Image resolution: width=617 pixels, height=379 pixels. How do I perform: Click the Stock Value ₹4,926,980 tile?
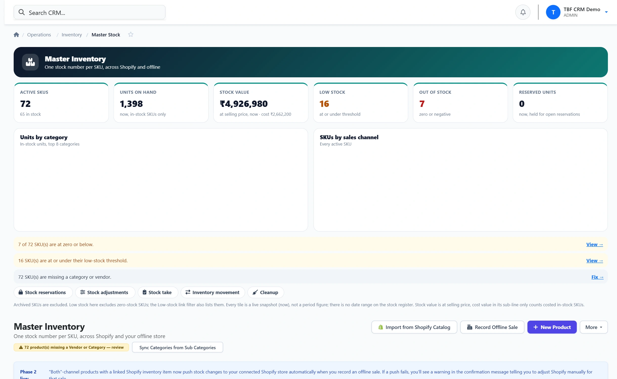pyautogui.click(x=261, y=103)
